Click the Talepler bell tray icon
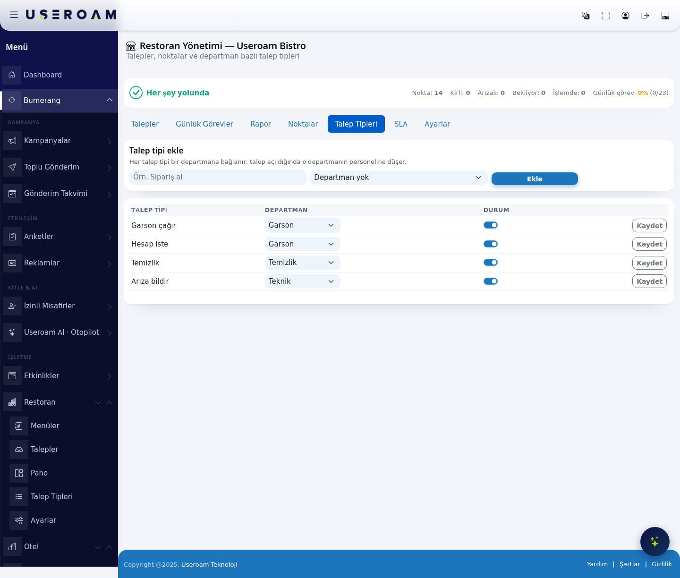 click(x=19, y=450)
